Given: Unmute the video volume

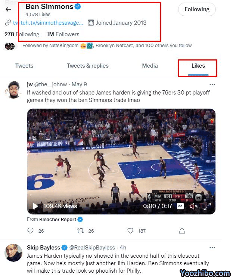Looking at the screenshot, I should pyautogui.click(x=193, y=206).
